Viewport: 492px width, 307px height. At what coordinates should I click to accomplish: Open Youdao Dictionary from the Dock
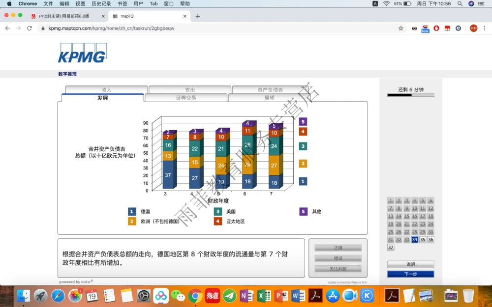coord(212,296)
